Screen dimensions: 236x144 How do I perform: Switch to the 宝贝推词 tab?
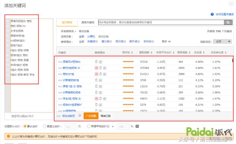67,22
